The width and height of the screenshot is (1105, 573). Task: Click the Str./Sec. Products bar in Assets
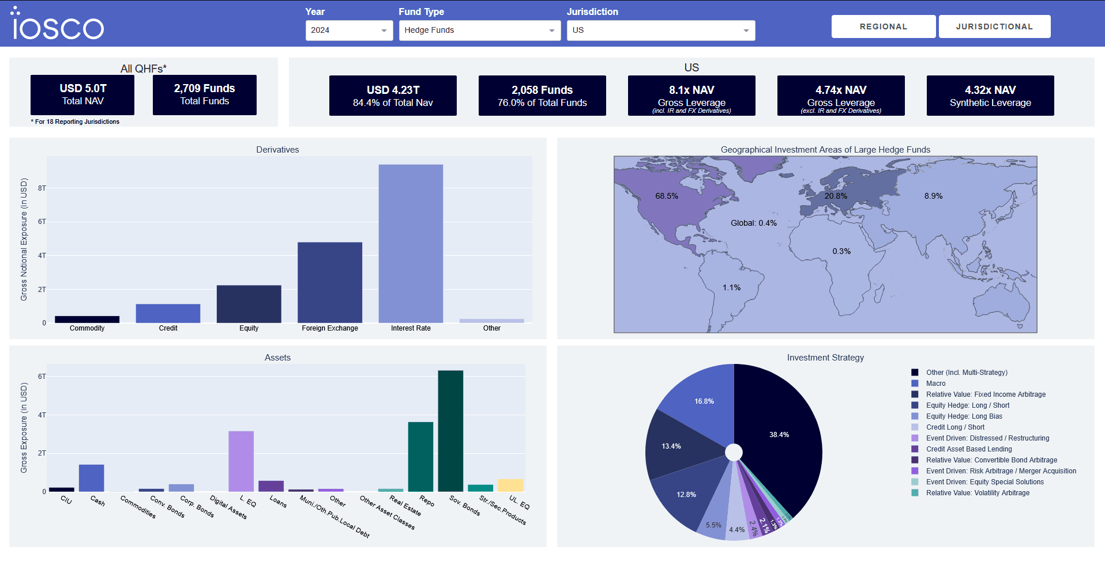[480, 488]
